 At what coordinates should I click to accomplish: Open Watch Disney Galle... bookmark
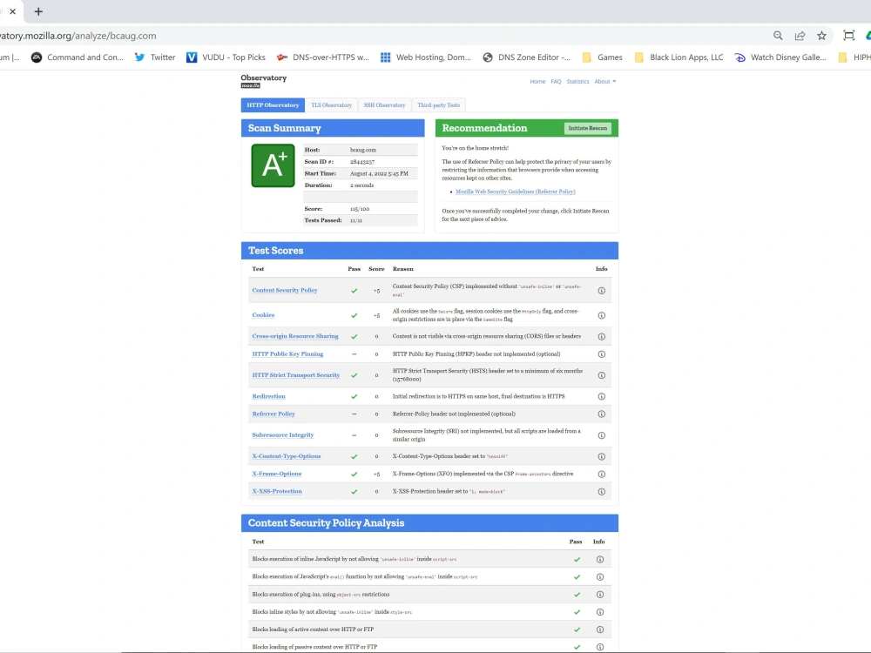point(780,57)
